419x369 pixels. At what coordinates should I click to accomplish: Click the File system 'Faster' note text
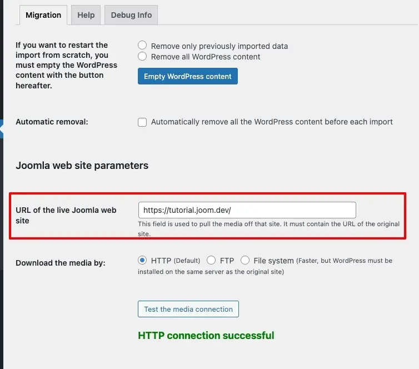pos(344,261)
